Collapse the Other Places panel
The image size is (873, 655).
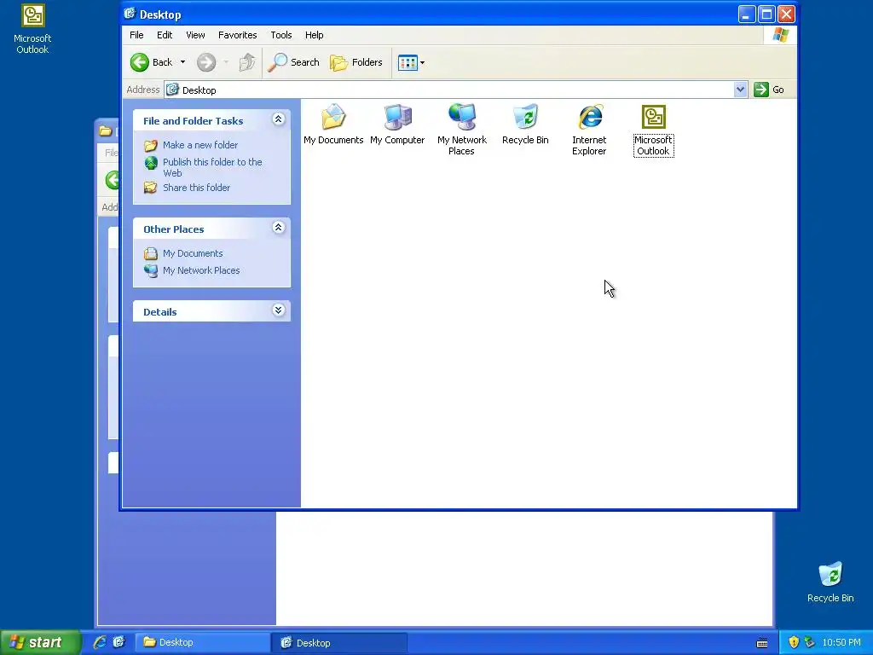pyautogui.click(x=279, y=227)
